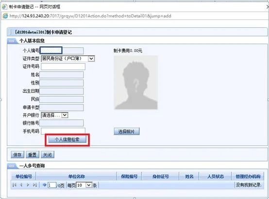Click the dialog title bar document icon
Image resolution: width=269 pixels, height=199 pixels.
point(4,7)
